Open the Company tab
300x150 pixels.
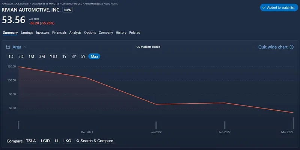106,33
